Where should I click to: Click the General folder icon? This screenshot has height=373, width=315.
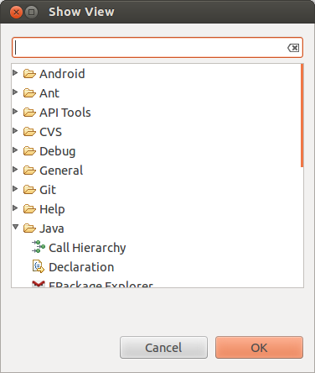tap(29, 171)
